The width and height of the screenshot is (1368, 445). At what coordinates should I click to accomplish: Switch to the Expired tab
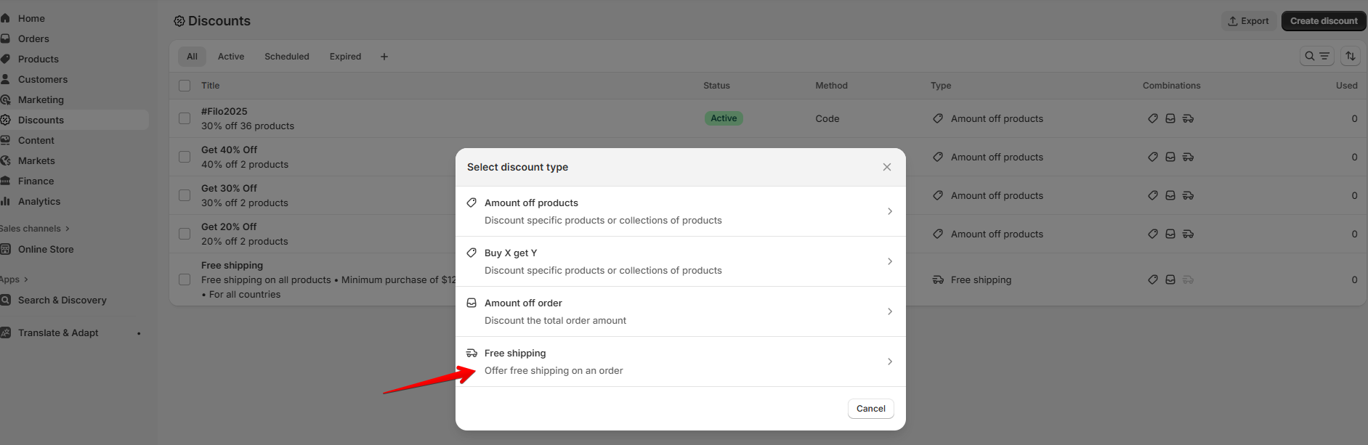pos(345,57)
